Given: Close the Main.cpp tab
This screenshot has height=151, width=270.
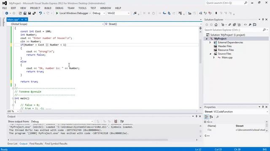Looking at the screenshot, I should [x=26, y=20].
